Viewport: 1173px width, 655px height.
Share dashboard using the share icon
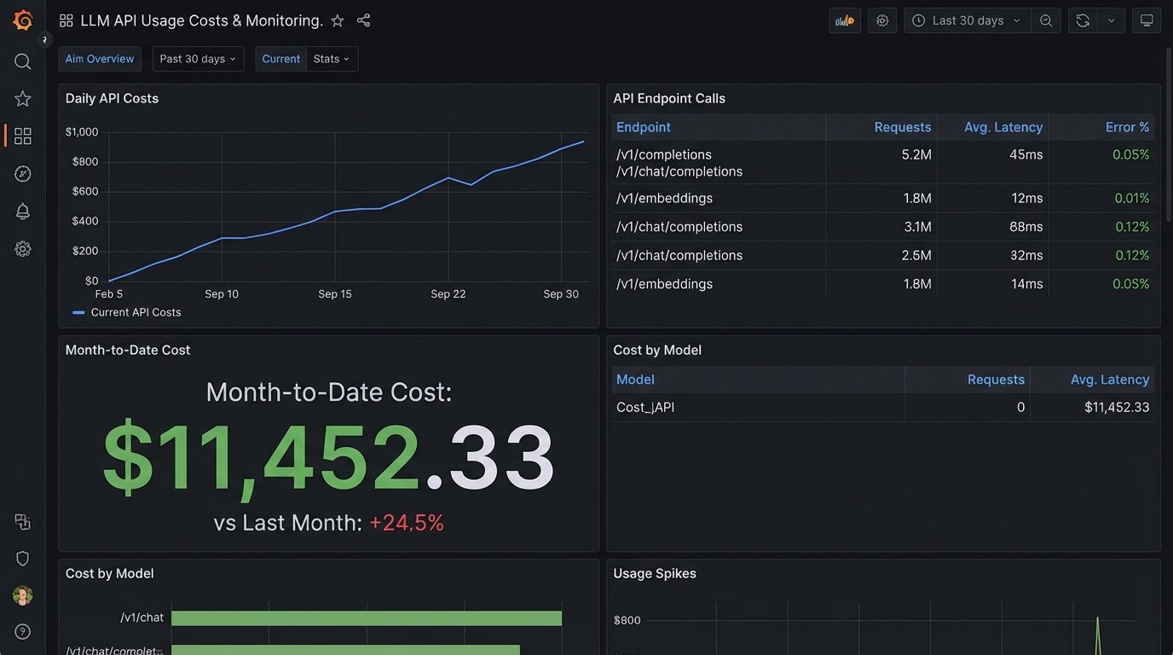click(363, 20)
